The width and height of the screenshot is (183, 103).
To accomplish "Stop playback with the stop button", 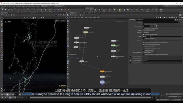I will click(x=7, y=94).
